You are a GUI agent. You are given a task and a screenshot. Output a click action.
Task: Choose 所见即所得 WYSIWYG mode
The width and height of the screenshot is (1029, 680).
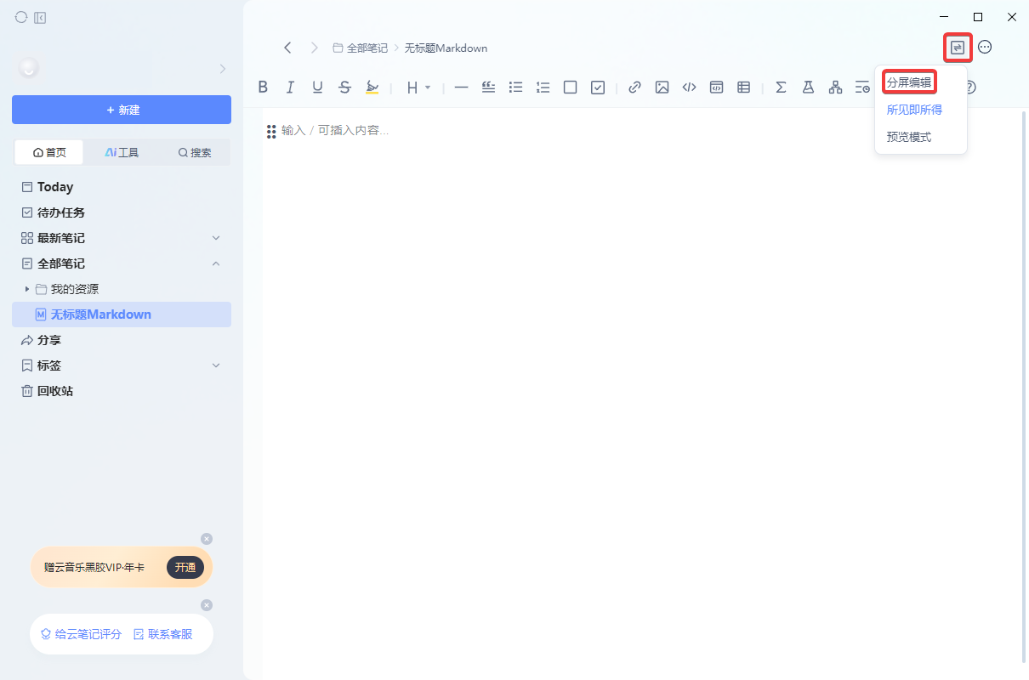pyautogui.click(x=914, y=110)
